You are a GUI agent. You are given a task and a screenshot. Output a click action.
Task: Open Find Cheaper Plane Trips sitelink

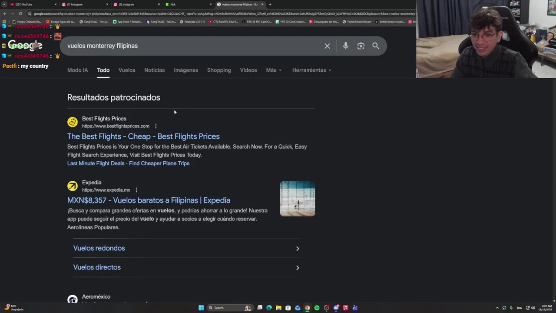coord(159,163)
